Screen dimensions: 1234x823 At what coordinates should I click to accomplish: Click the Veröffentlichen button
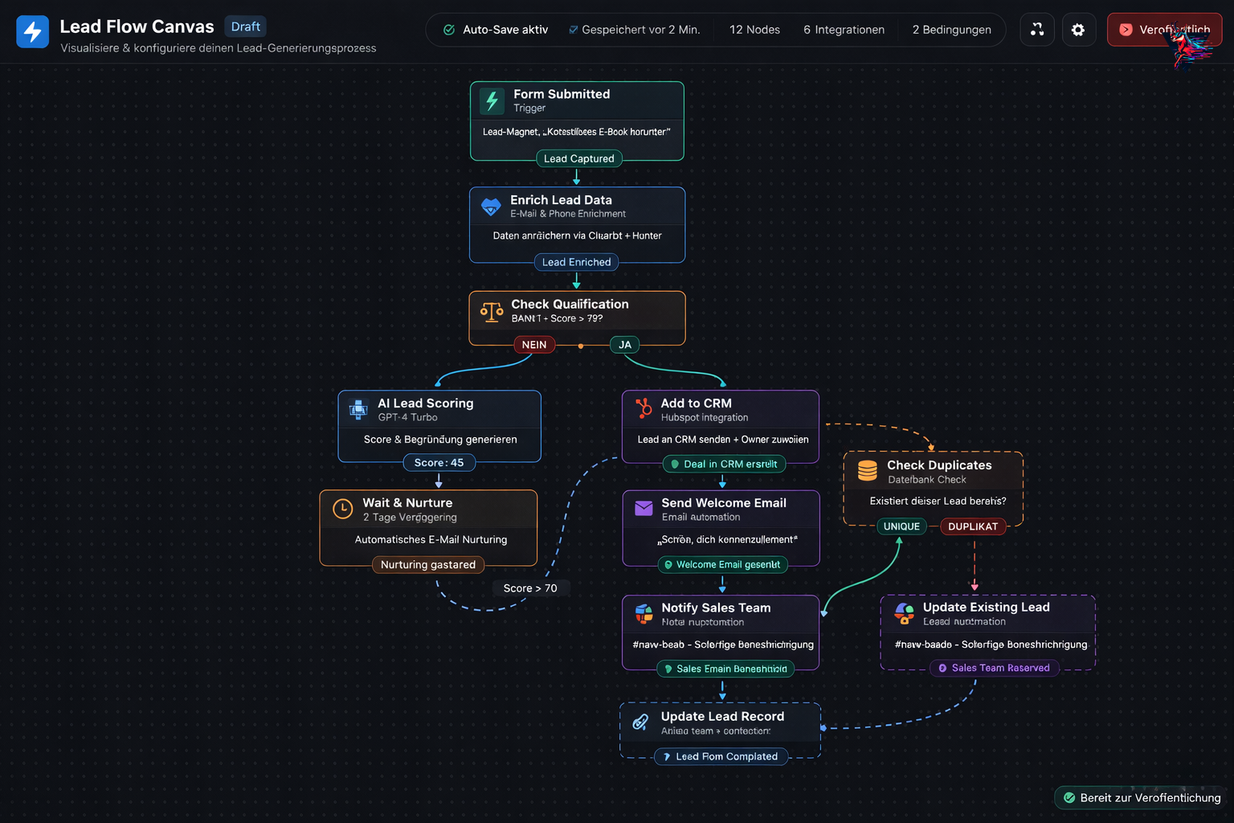click(1164, 29)
